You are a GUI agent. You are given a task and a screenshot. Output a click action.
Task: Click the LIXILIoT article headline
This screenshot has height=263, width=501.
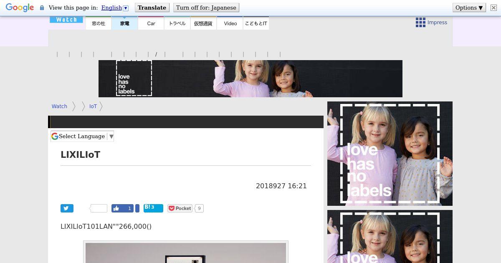[x=81, y=154]
